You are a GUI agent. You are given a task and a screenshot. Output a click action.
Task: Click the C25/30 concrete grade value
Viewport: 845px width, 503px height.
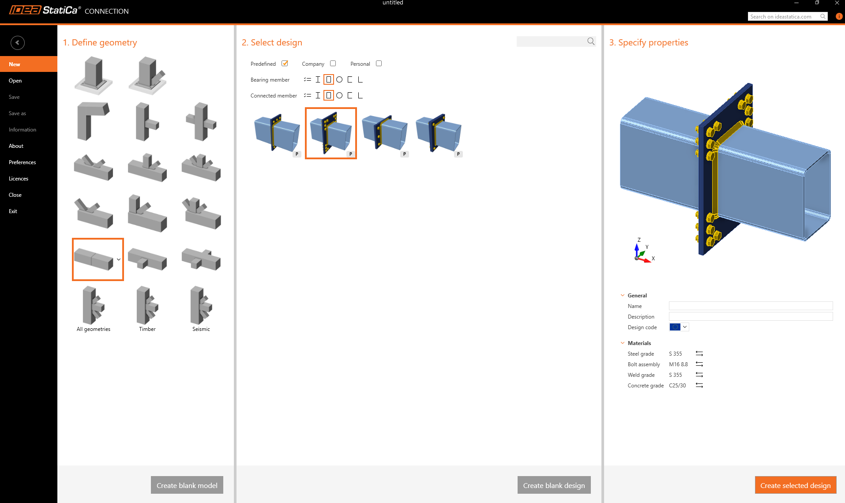[x=677, y=385]
